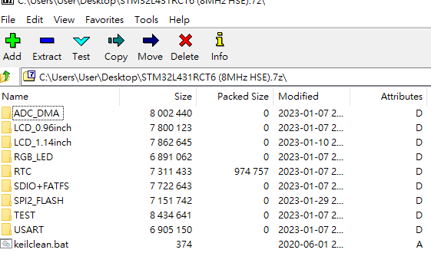Click size value 7 722 643

[x=171, y=186]
